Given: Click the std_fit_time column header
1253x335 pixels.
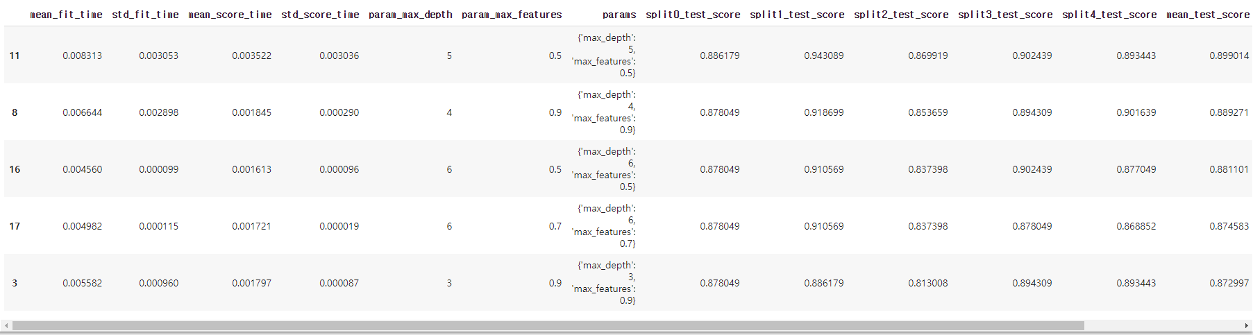Looking at the screenshot, I should click(x=145, y=15).
